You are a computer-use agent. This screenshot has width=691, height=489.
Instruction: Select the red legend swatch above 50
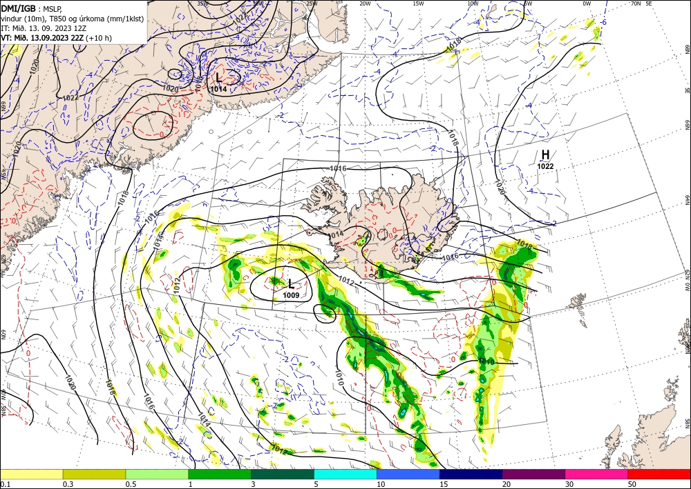click(659, 474)
